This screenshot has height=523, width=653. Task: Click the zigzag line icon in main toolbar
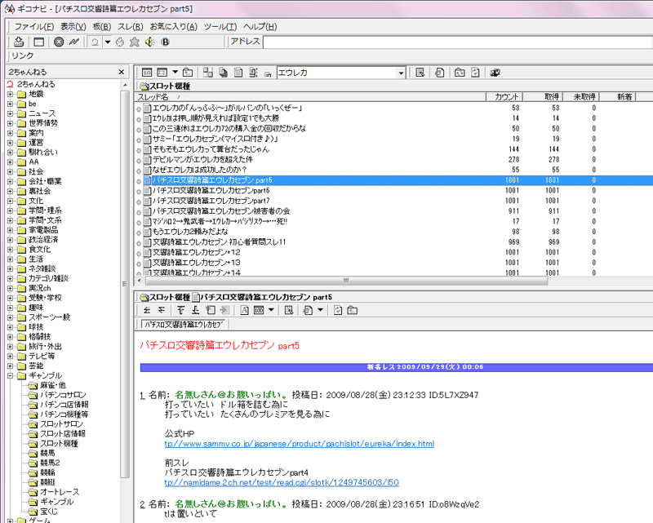pos(74,42)
